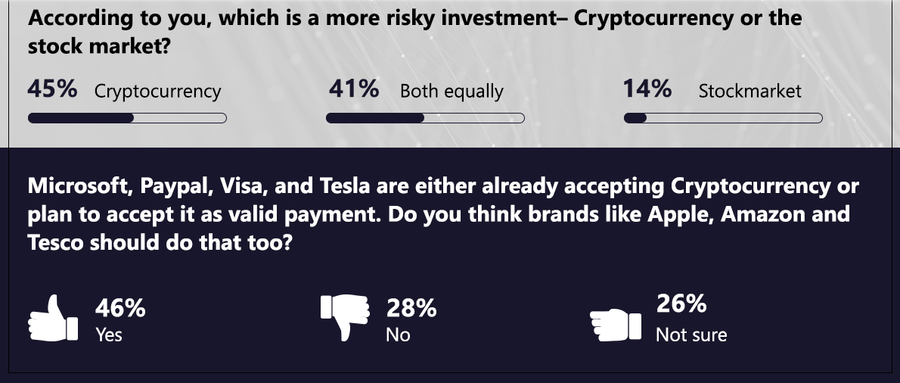Image resolution: width=900 pixels, height=383 pixels.
Task: Select the 26% figure
Action: (x=681, y=304)
